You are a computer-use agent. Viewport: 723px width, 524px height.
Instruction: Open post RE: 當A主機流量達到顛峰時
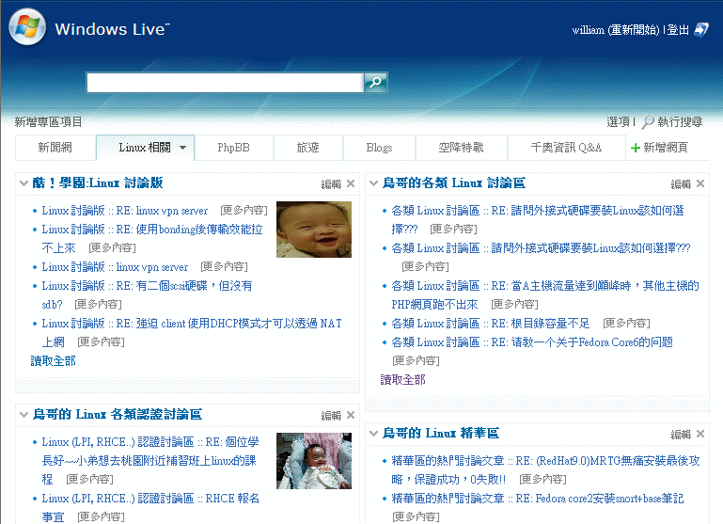(545, 294)
